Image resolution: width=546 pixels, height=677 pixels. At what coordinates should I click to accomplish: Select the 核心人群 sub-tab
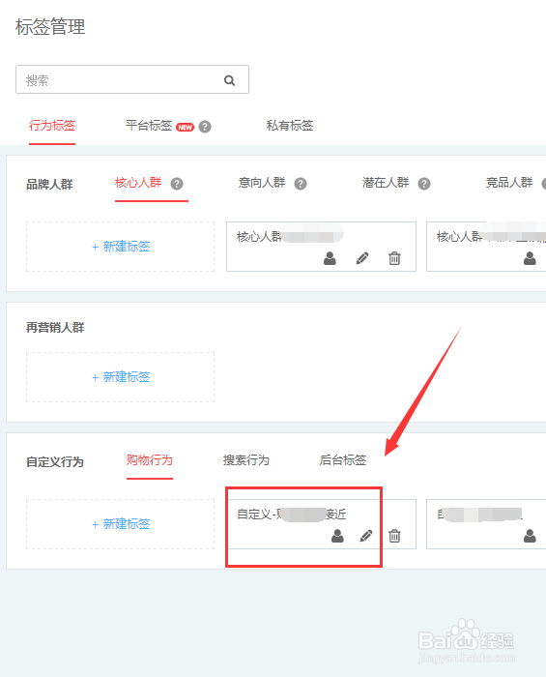pos(138,183)
